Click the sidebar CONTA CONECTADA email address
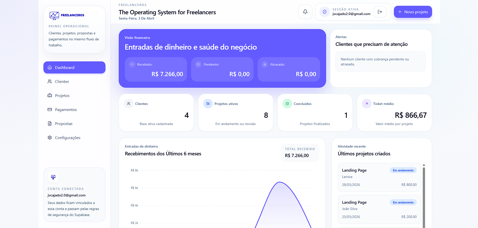The height and width of the screenshot is (228, 478). [67, 195]
